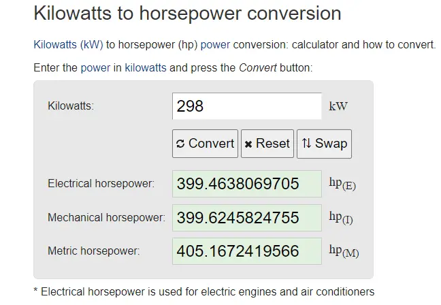Click the "Mechanical horsepower:" label
The width and height of the screenshot is (441, 305).
106,218
